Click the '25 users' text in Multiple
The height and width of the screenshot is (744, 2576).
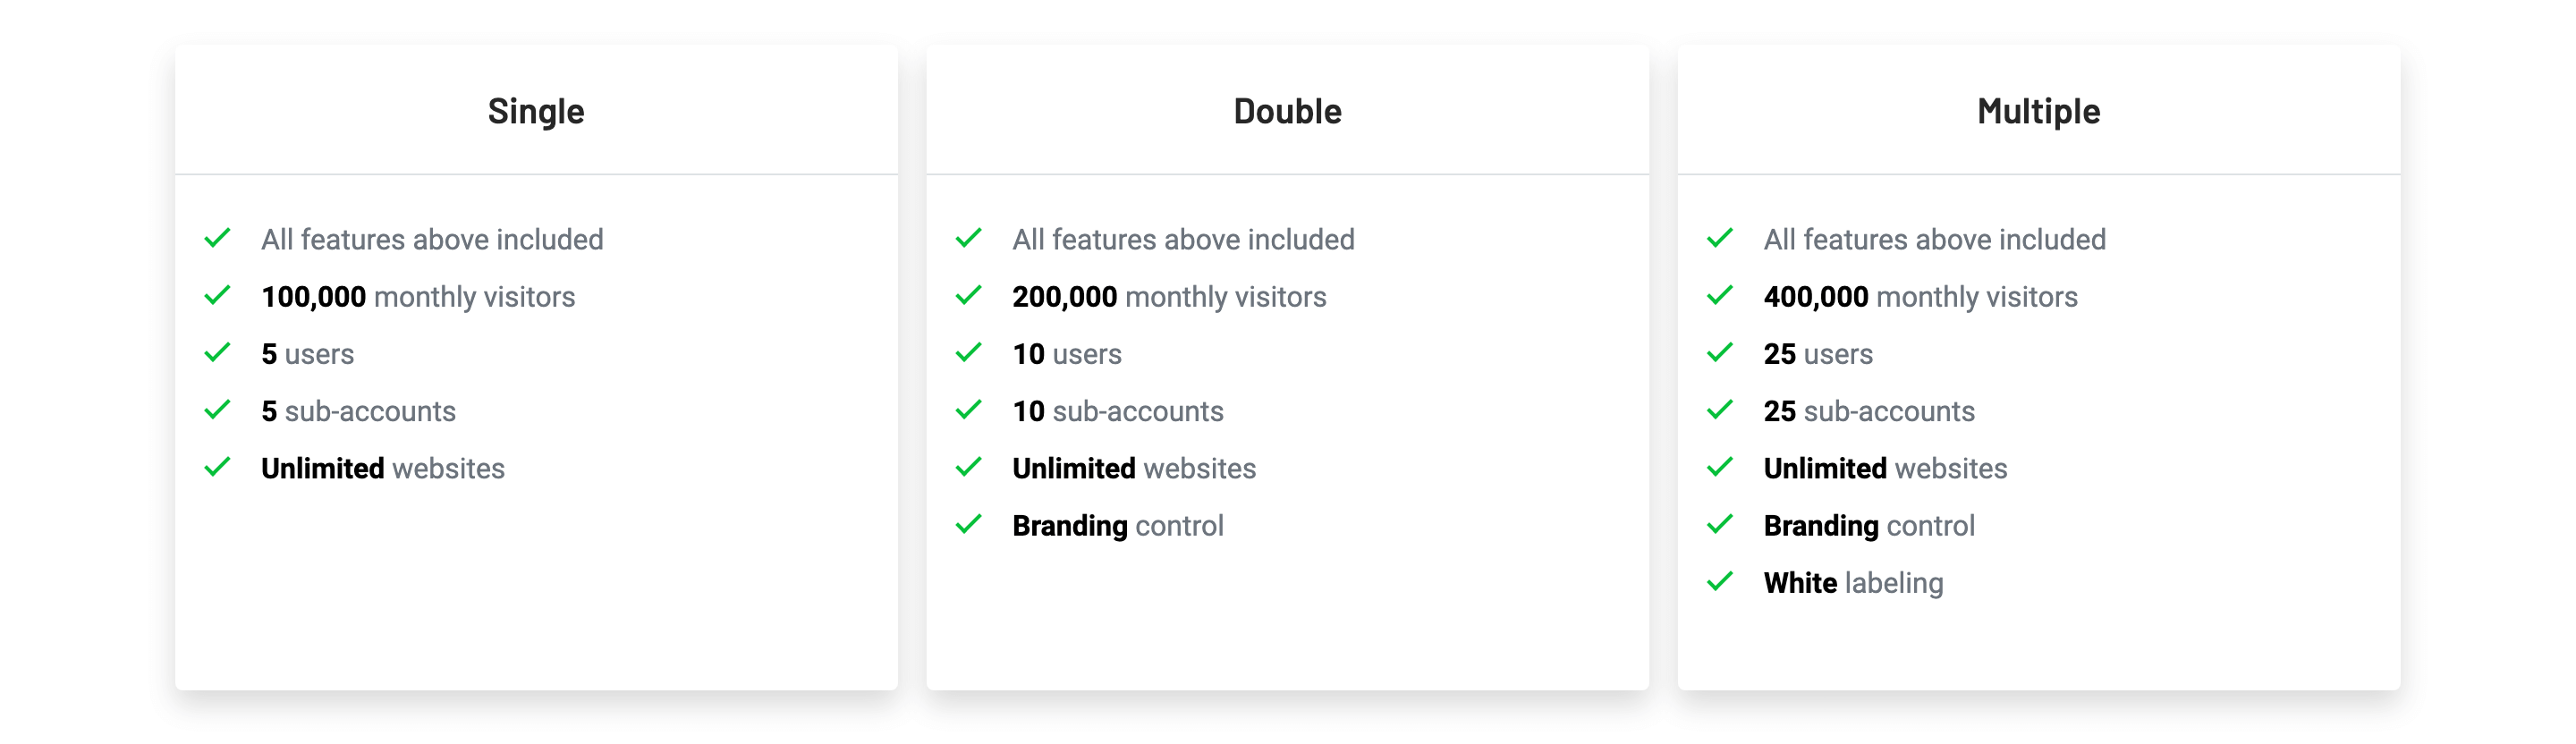(1818, 354)
